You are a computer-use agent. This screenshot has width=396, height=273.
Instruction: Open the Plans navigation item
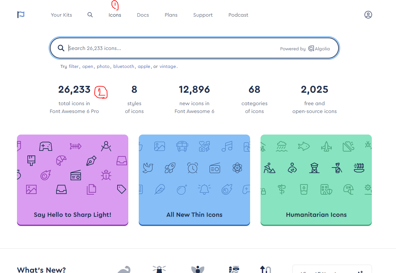click(x=171, y=15)
